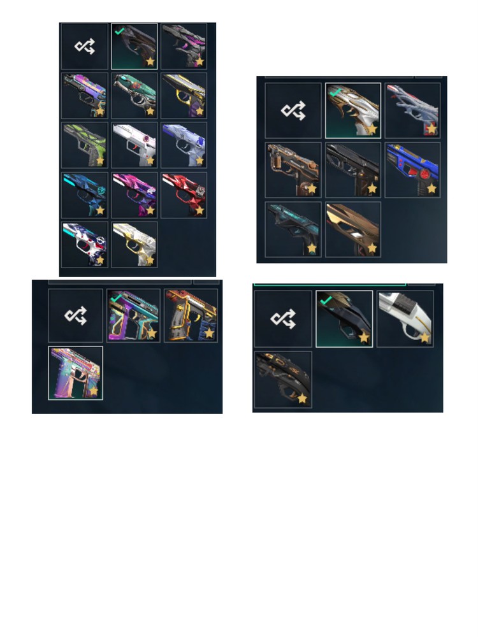Select the shuffle icon beside the white shotgun skin
Screen dimensions: 478x637
[x=283, y=319]
